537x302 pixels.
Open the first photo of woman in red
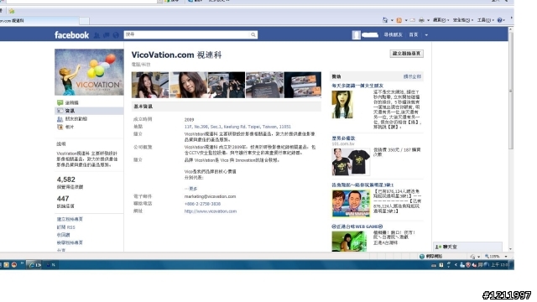pos(150,85)
